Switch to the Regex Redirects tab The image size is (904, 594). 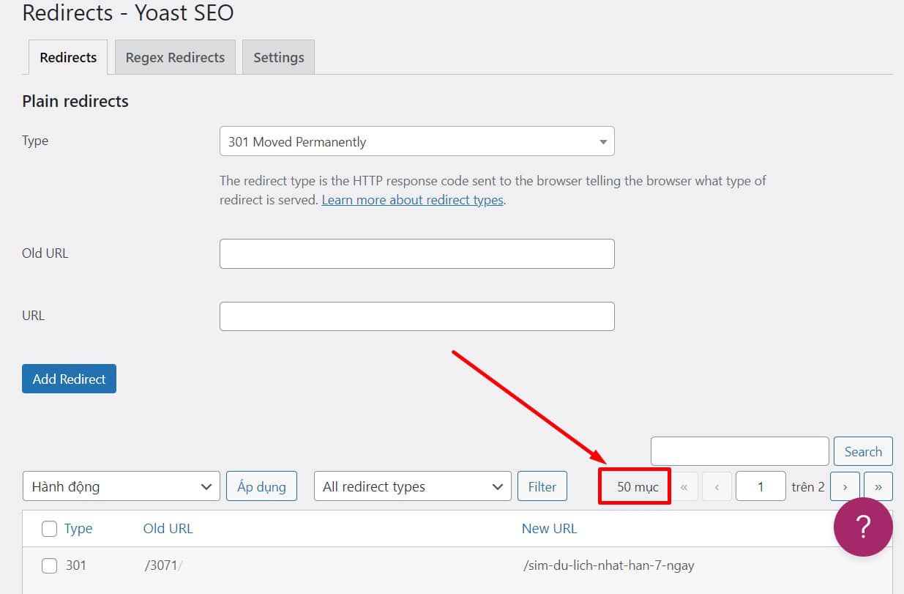click(x=175, y=57)
